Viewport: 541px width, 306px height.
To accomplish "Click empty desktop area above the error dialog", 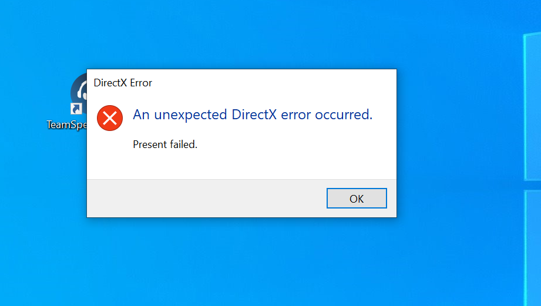I will 241,35.
